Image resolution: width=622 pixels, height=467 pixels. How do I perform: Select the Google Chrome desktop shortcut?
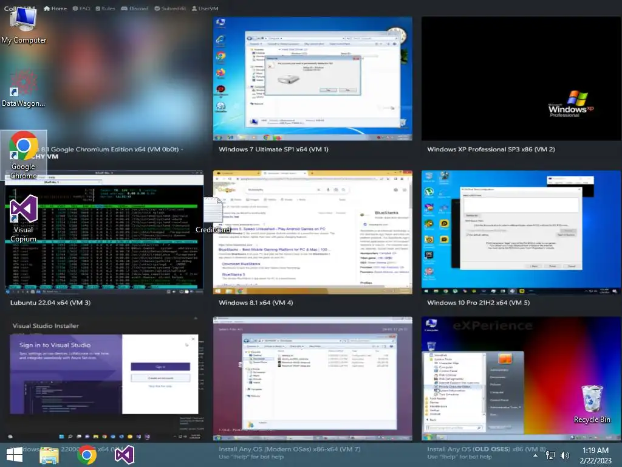24,155
